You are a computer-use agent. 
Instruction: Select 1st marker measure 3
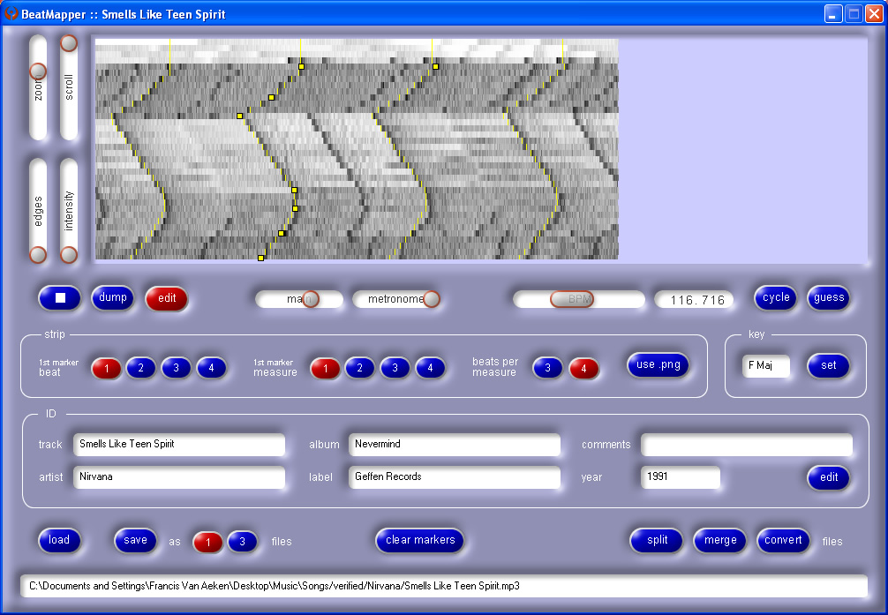395,368
